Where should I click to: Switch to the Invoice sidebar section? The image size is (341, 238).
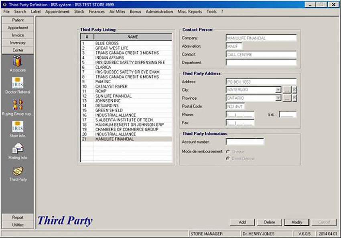[18, 35]
